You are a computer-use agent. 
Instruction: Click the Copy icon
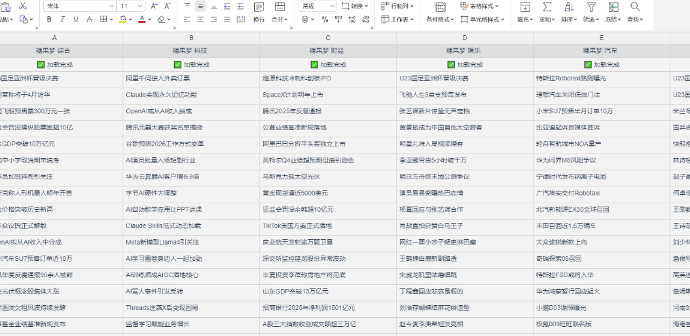(23, 20)
